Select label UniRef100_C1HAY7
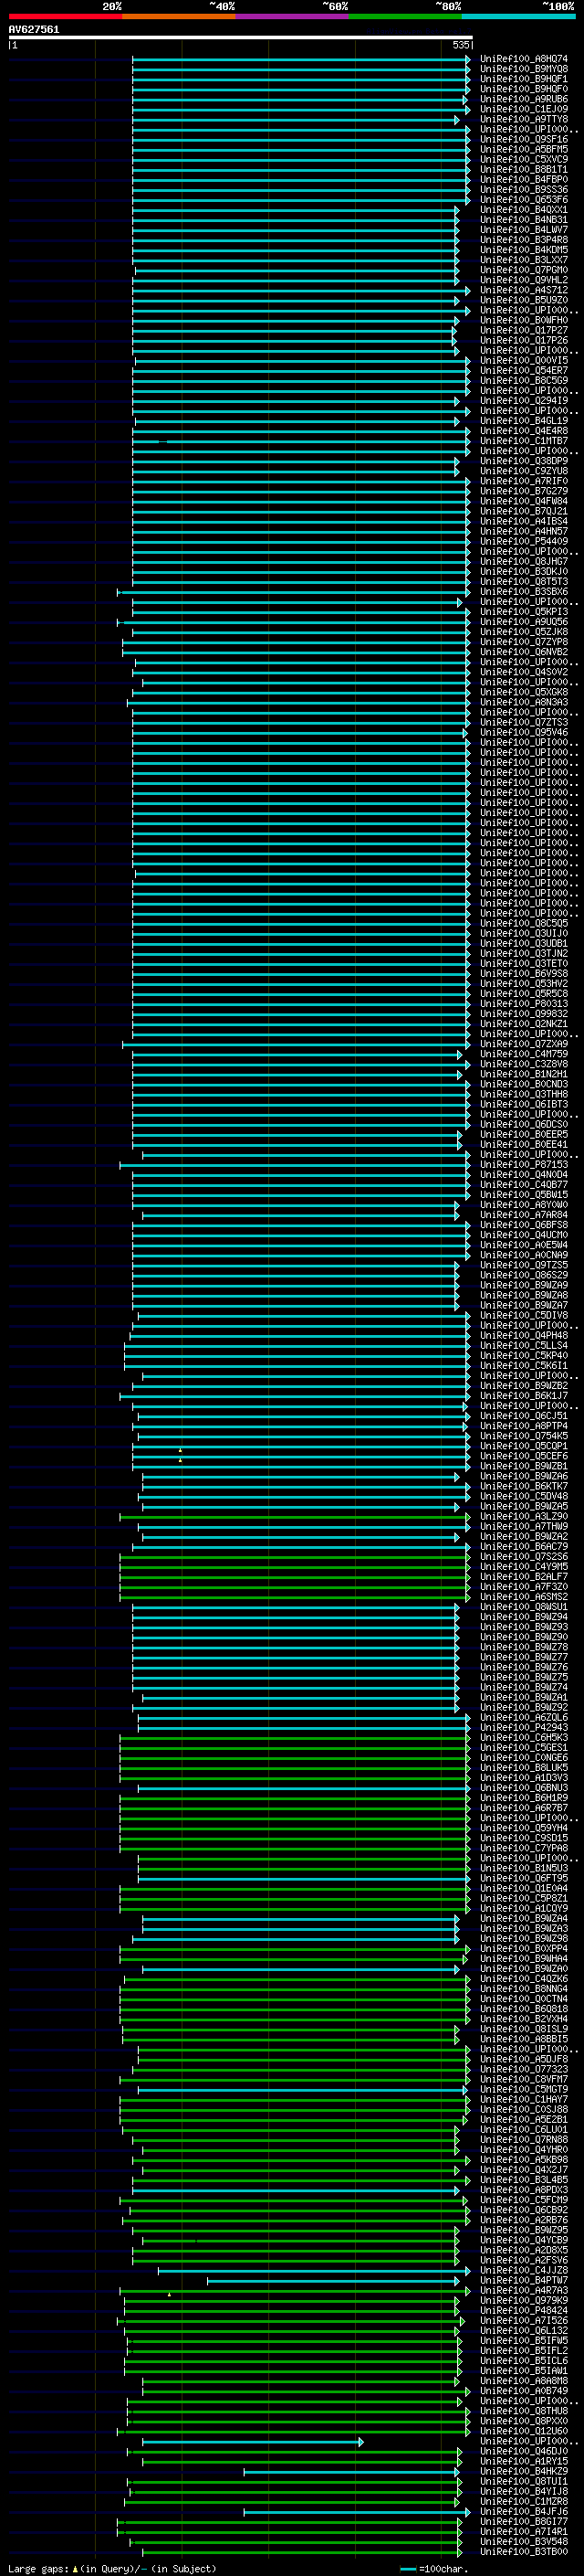Image resolution: width=584 pixels, height=2576 pixels. tap(524, 2100)
